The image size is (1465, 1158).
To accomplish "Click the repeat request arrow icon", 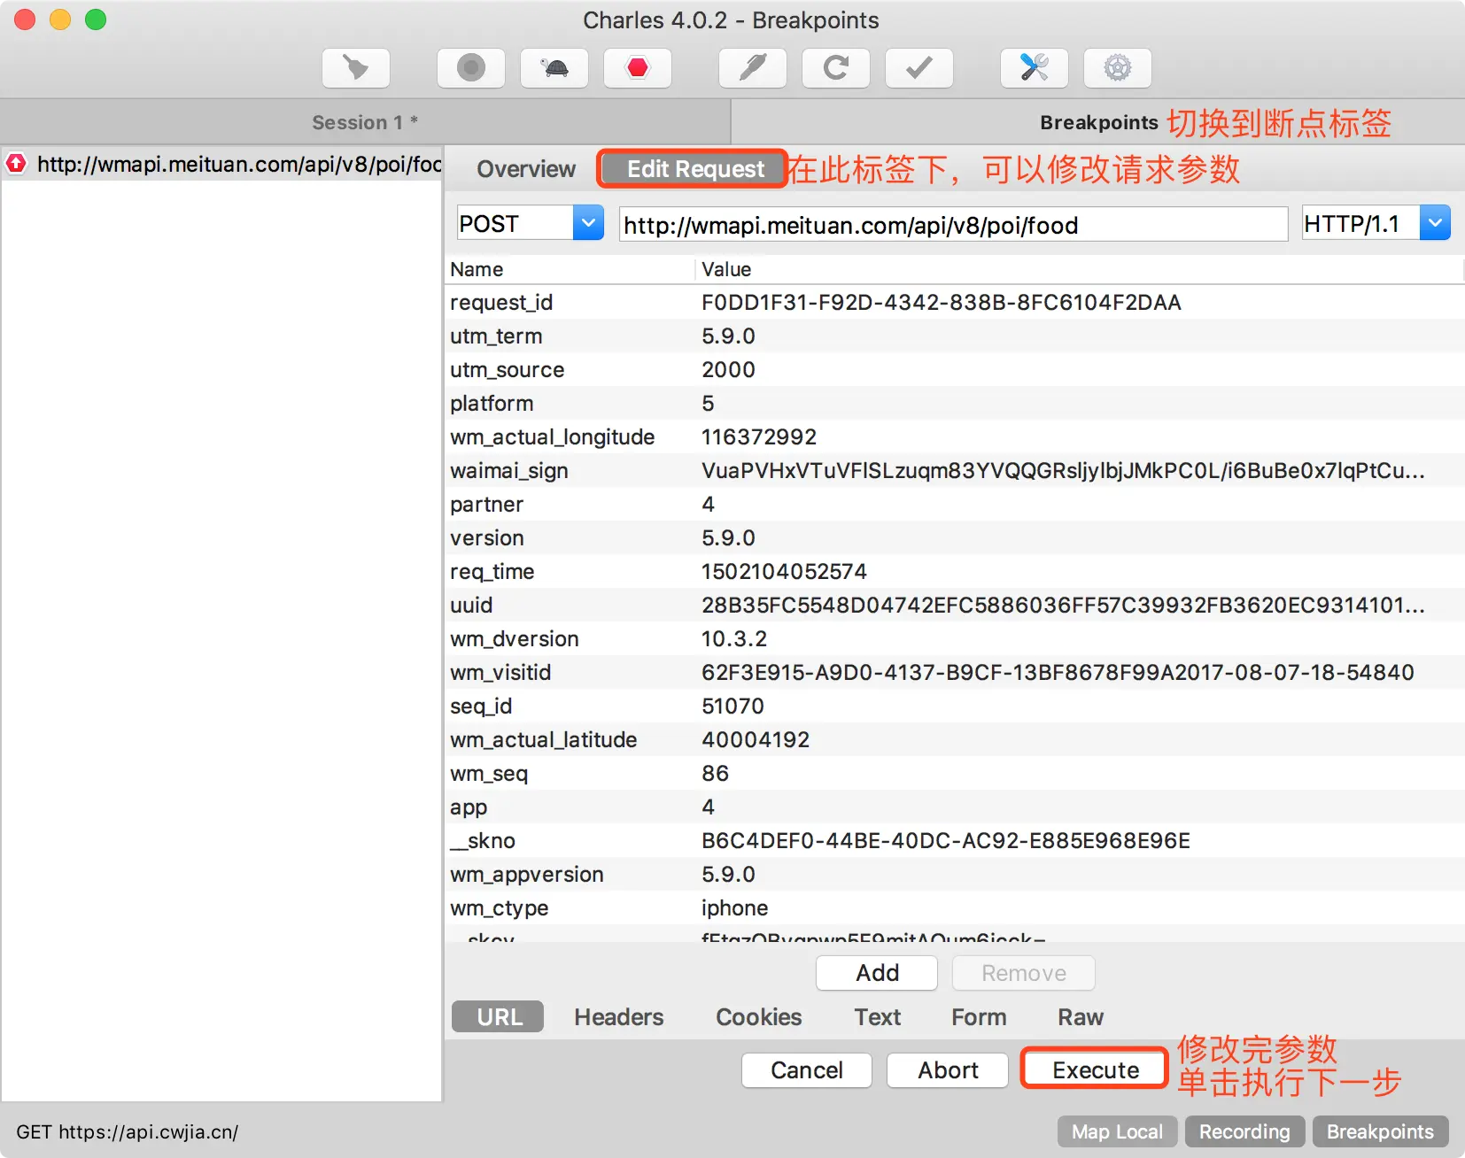I will point(836,68).
